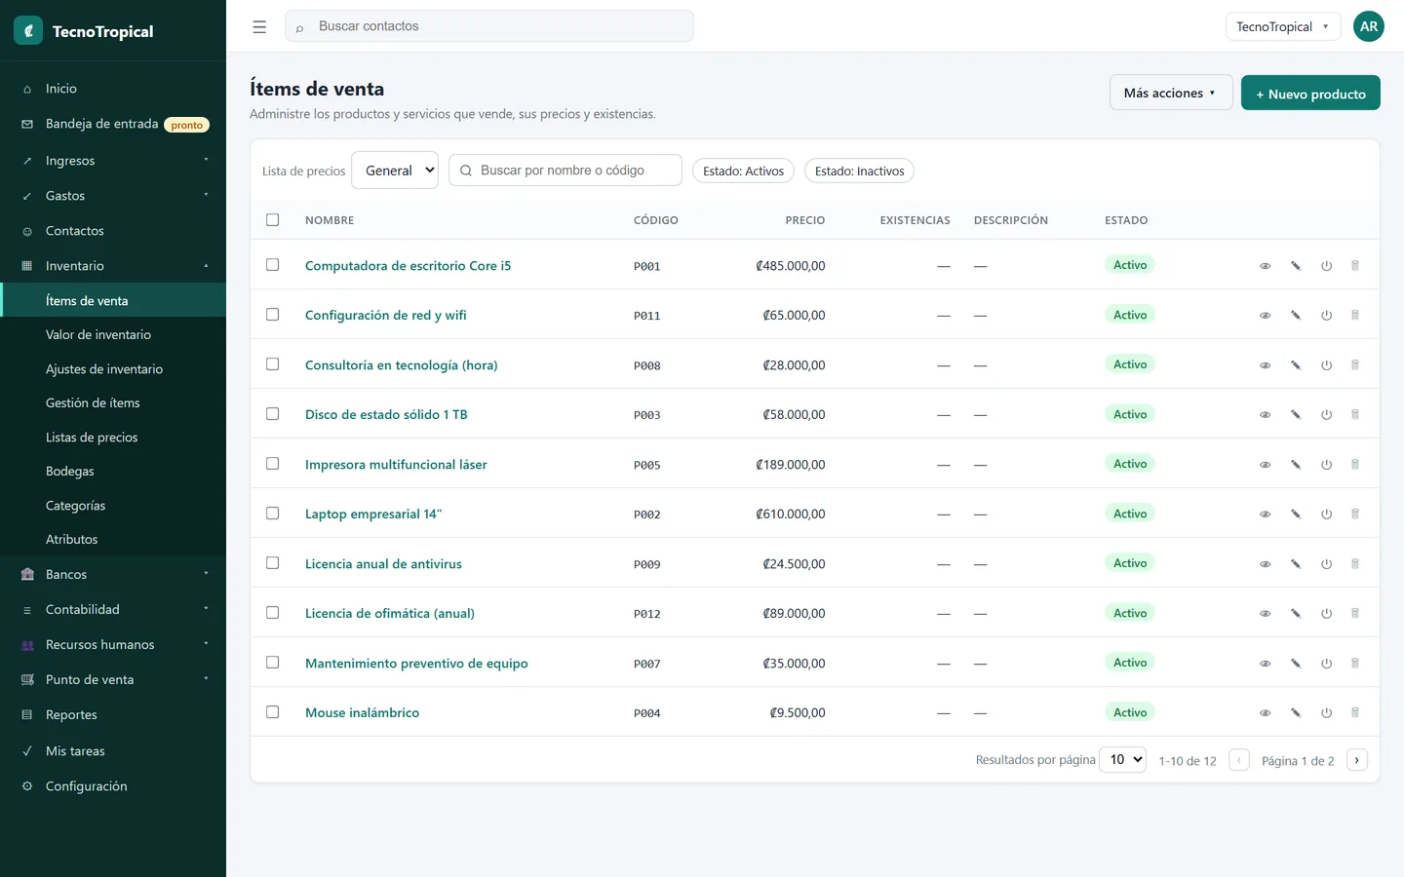Open the General price list dropdown
This screenshot has height=877, width=1404.
[395, 171]
